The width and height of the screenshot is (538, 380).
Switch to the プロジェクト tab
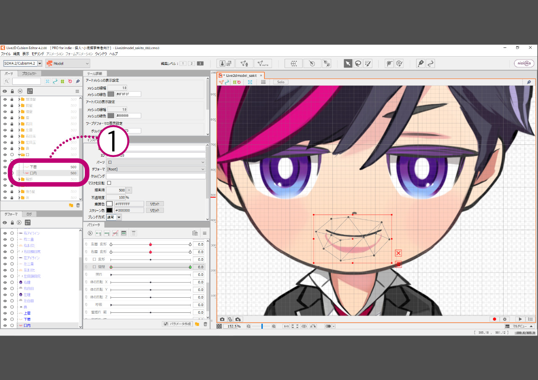(29, 73)
